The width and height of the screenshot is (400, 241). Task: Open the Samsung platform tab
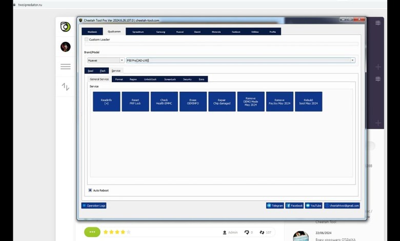tap(161, 32)
